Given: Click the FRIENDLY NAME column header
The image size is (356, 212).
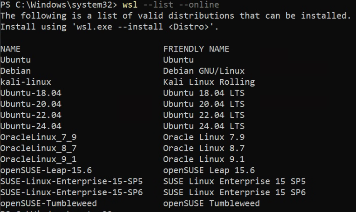Looking at the screenshot, I should (x=196, y=49).
